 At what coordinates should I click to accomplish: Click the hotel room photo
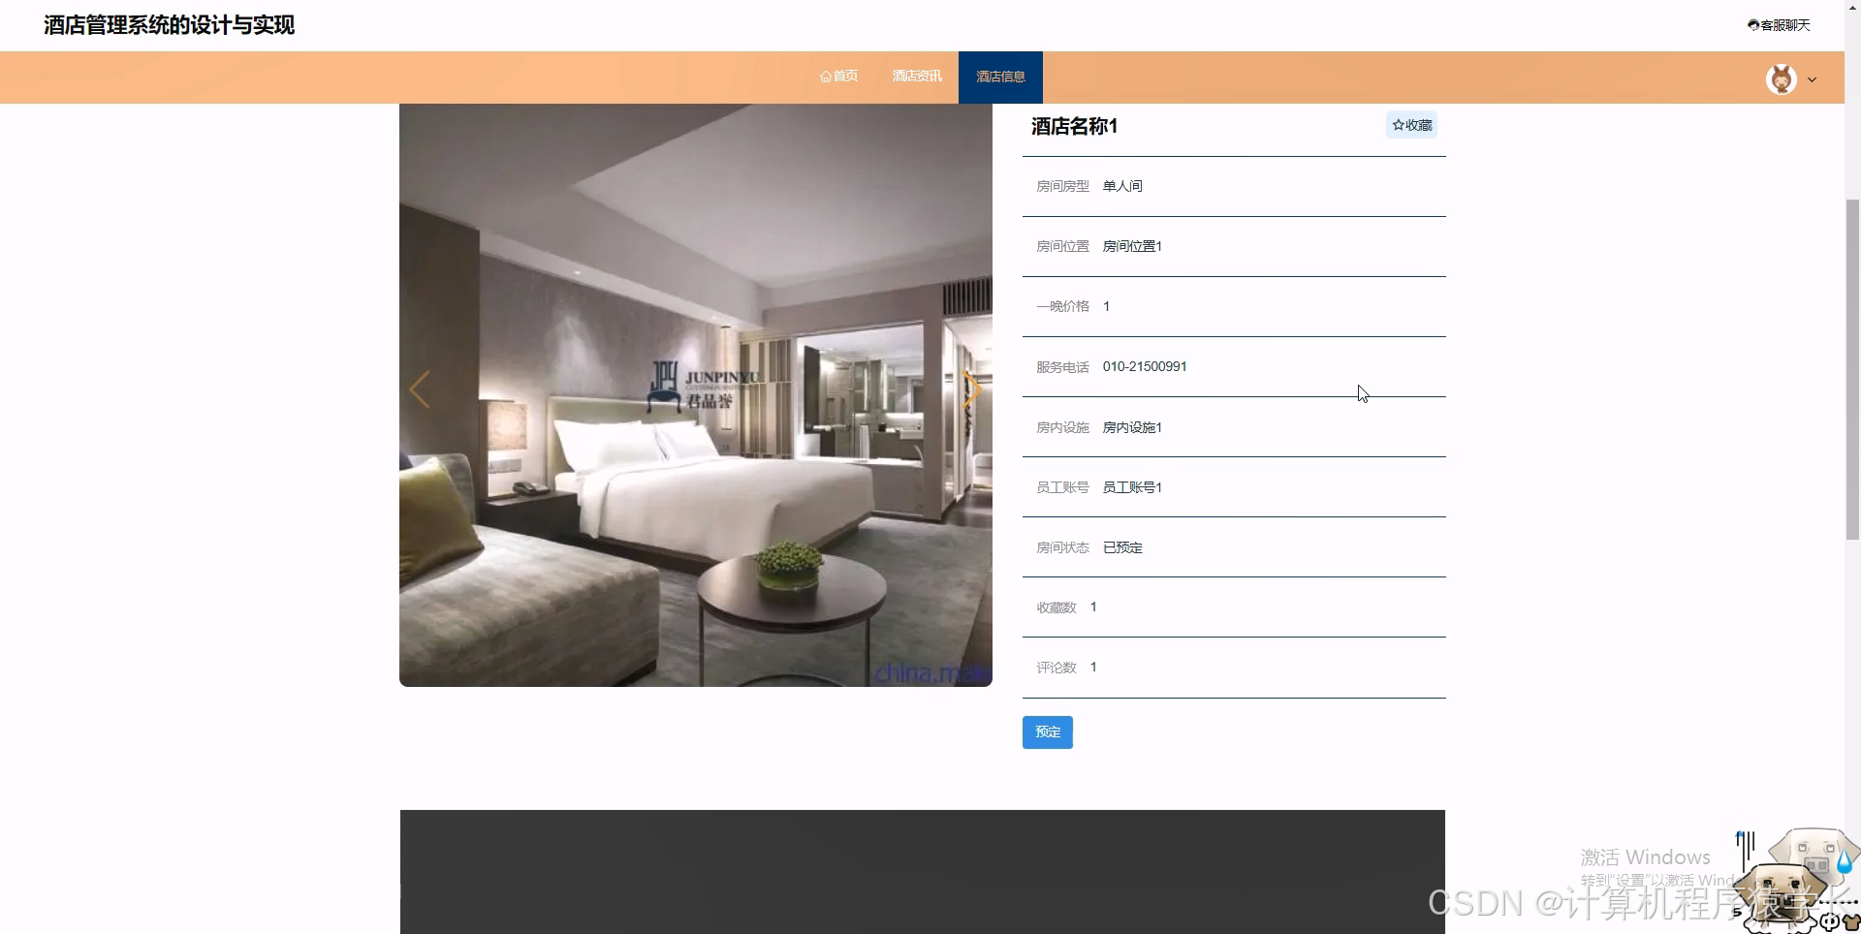coord(696,395)
